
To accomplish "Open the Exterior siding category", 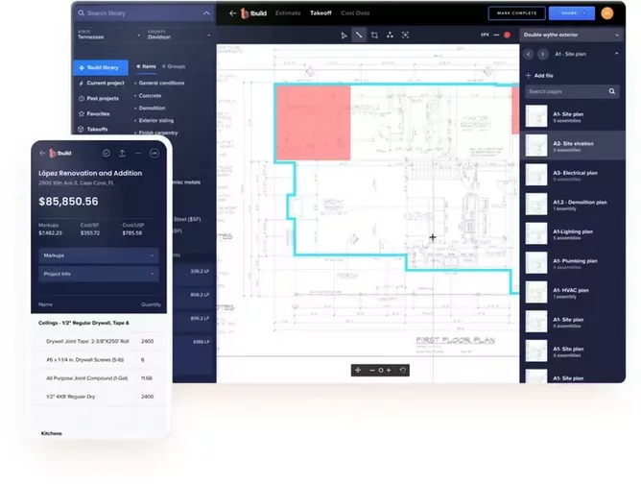I will 155,120.
